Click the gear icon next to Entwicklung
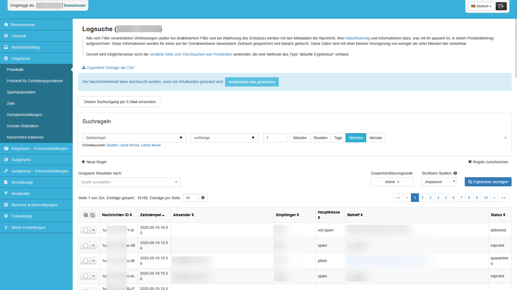Image resolution: width=517 pixels, height=290 pixels. click(x=6, y=216)
